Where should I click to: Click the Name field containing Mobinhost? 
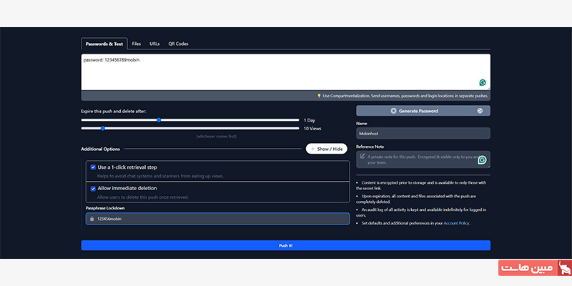click(423, 133)
